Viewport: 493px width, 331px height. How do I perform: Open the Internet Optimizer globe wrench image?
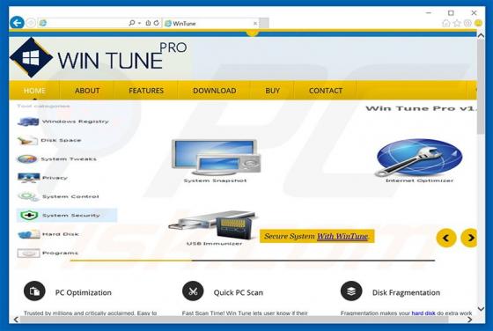pos(418,158)
